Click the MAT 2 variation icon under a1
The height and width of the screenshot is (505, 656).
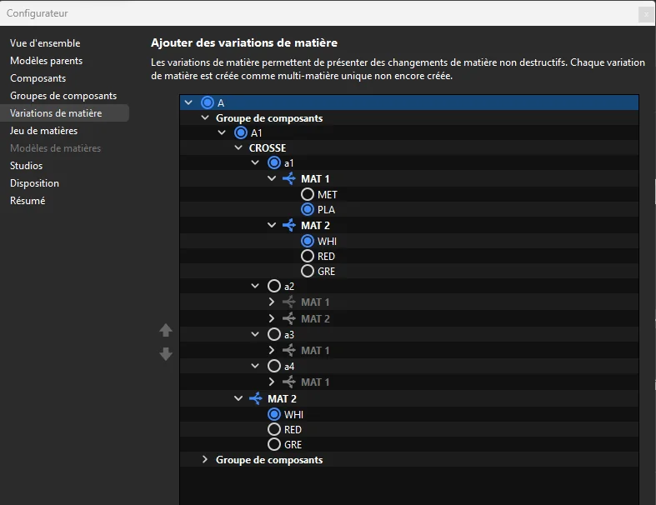[x=289, y=226]
